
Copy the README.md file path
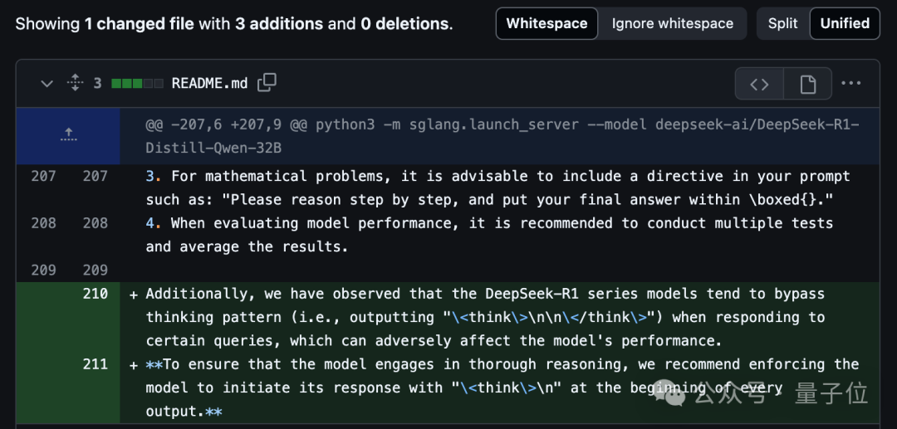(x=267, y=83)
